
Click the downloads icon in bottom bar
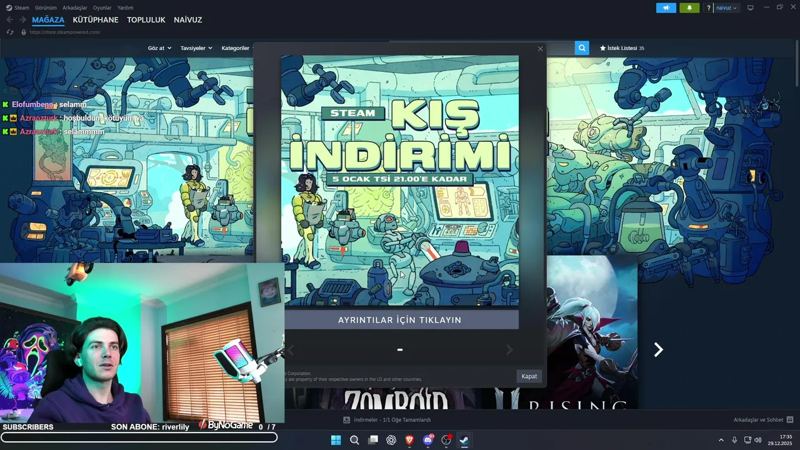pyautogui.click(x=346, y=420)
